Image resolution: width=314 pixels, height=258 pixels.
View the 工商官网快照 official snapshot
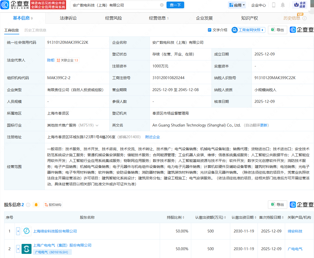pos(248,30)
